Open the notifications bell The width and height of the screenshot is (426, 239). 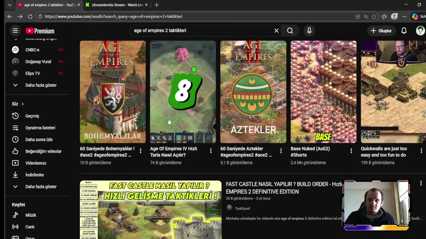click(x=404, y=31)
